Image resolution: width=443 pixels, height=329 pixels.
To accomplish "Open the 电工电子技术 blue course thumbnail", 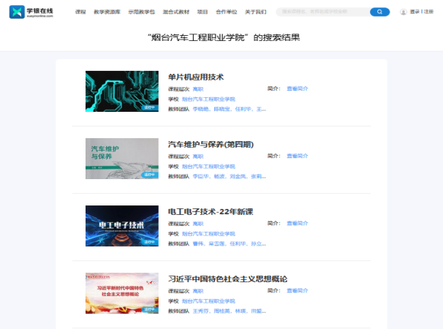I will tap(122, 226).
